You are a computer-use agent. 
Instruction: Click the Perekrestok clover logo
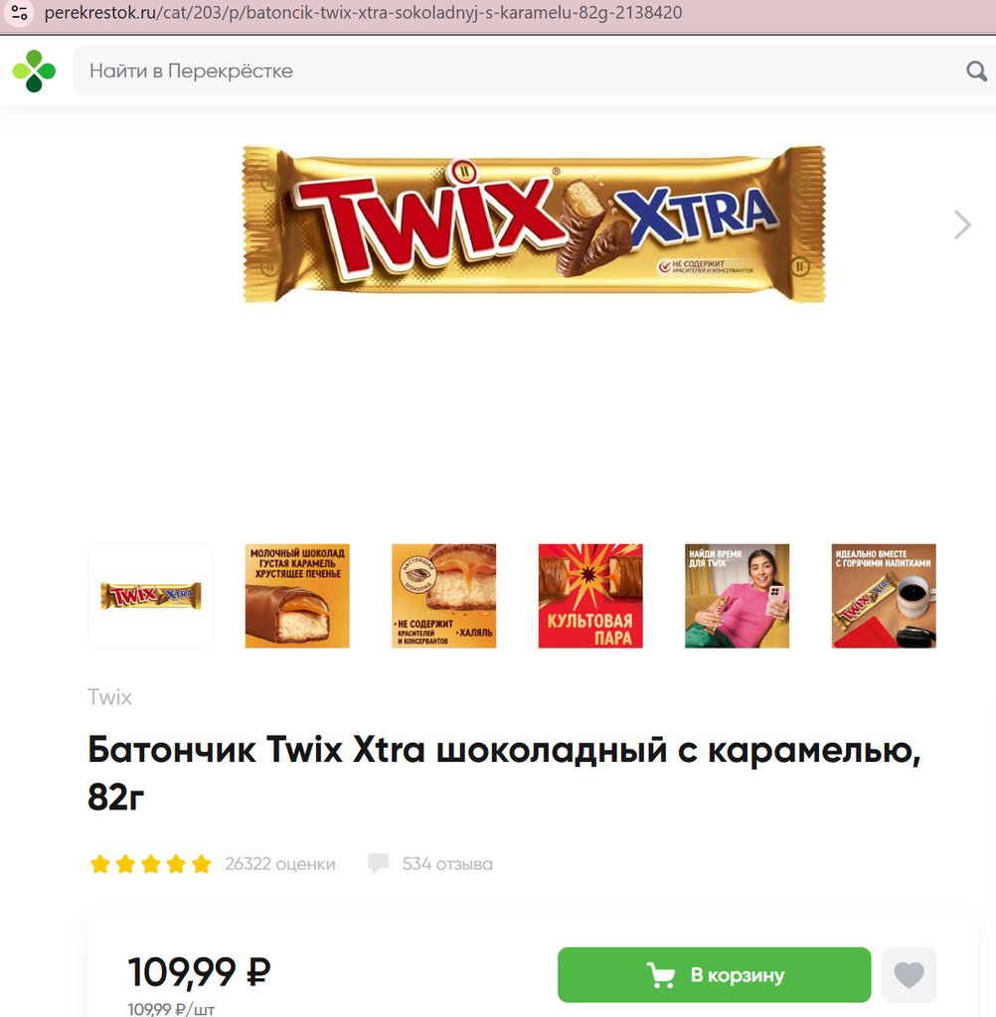pyautogui.click(x=34, y=71)
